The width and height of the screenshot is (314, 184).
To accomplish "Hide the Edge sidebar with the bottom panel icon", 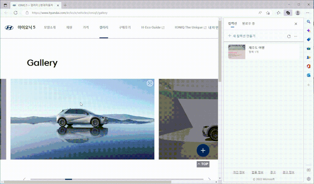I will click(x=309, y=170).
